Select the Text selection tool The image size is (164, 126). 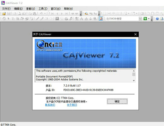tap(13, 19)
